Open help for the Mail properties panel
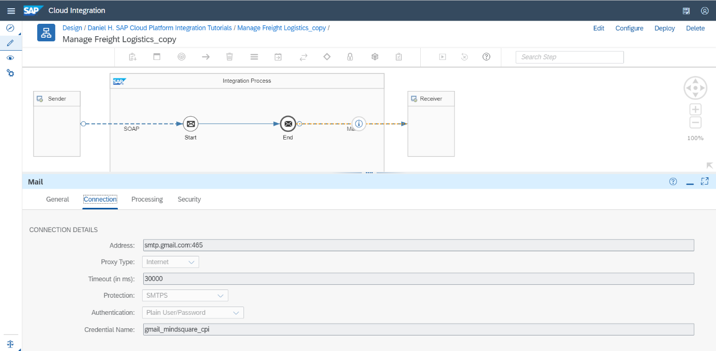The width and height of the screenshot is (716, 351). coord(673,181)
